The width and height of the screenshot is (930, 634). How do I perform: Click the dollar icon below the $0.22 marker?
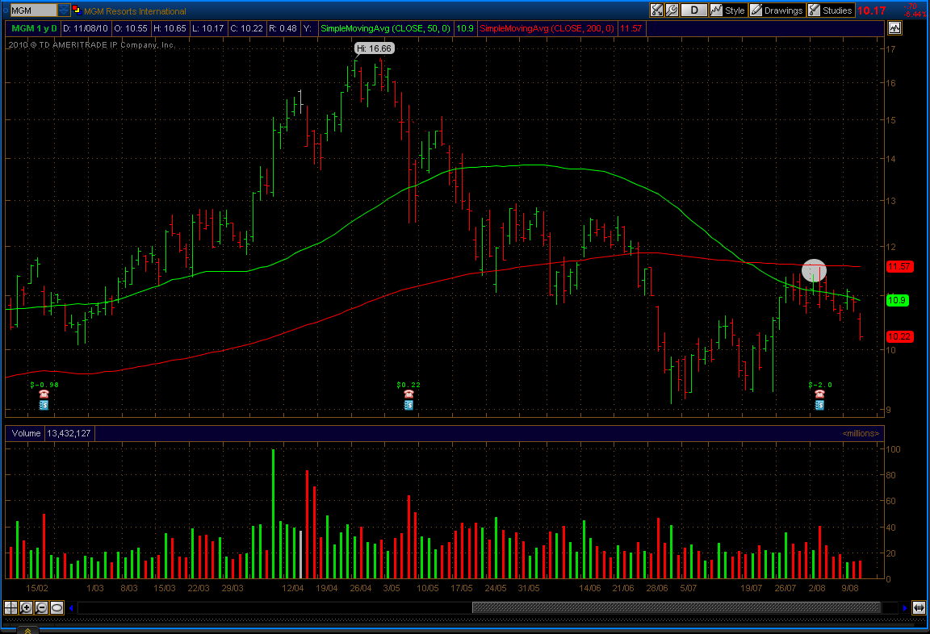point(408,405)
